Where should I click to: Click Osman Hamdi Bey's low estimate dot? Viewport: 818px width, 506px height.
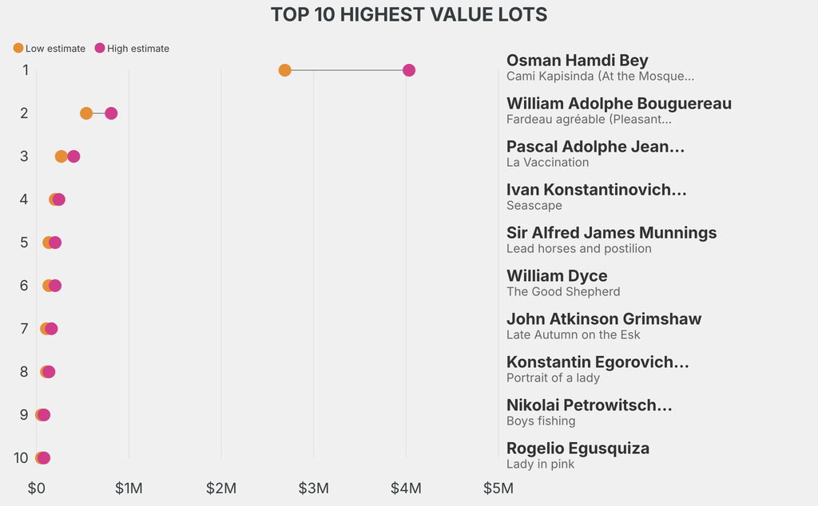284,70
